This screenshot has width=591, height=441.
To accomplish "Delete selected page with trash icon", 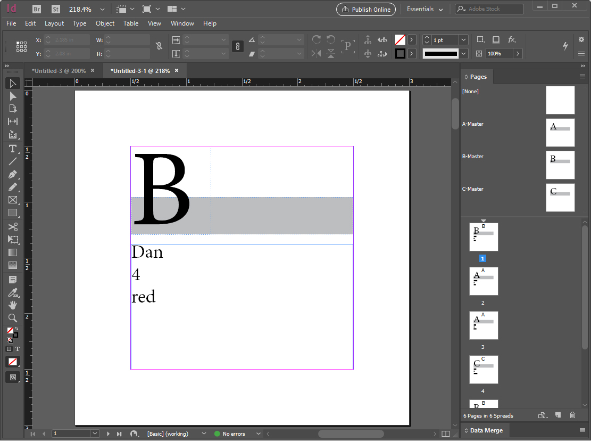I will click(x=572, y=415).
